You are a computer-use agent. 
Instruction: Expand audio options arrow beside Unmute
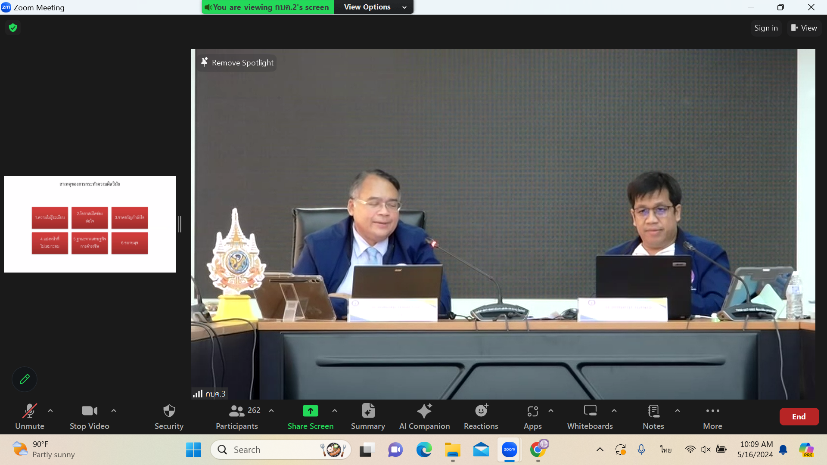[50, 411]
